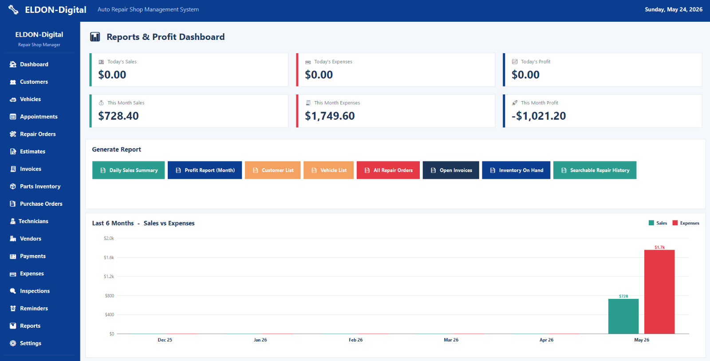This screenshot has height=361, width=710.
Task: Open the Customer List report
Action: pyautogui.click(x=272, y=170)
